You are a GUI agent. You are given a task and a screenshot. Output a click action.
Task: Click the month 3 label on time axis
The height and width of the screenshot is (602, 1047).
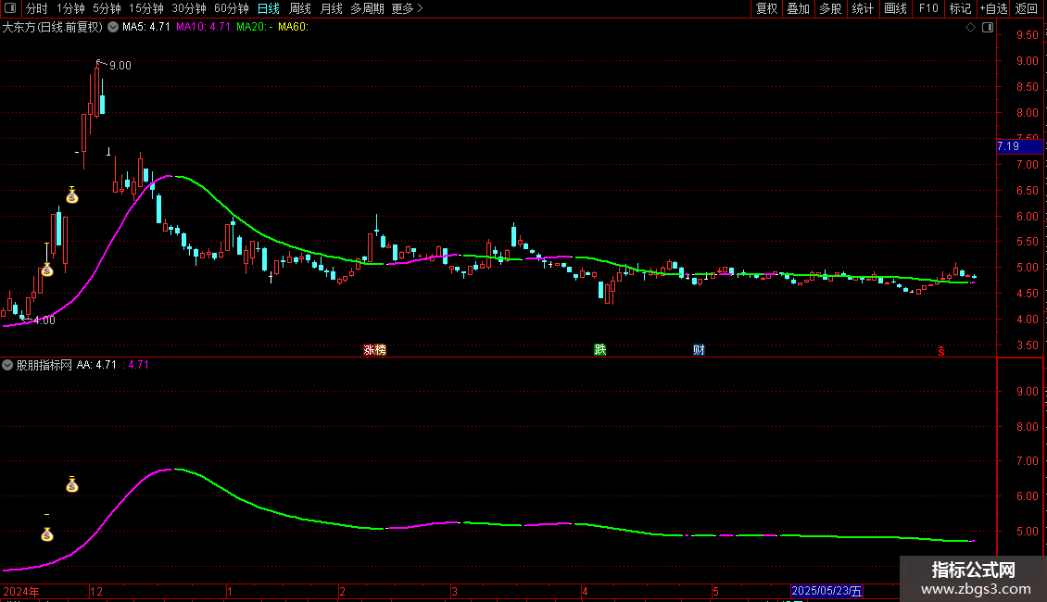(454, 591)
